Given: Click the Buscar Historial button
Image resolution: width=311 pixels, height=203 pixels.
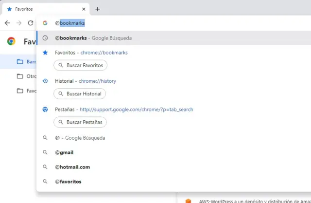Looking at the screenshot, I should pos(80,93).
